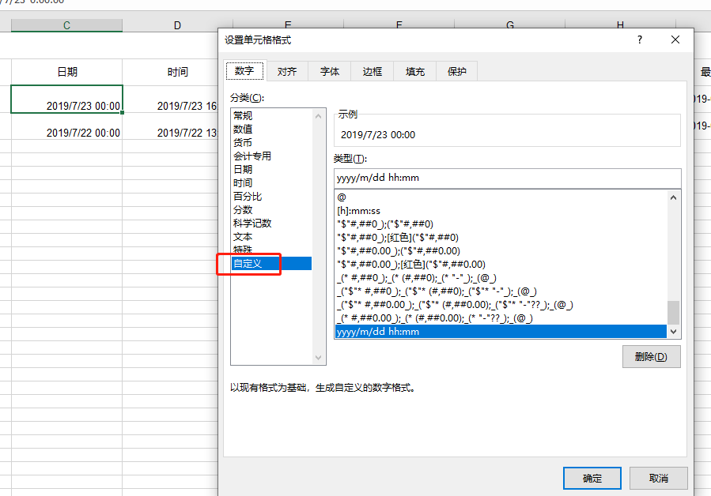Image resolution: width=711 pixels, height=496 pixels.
Task: Cancel the dialog with the 取消 button
Action: pyautogui.click(x=658, y=478)
